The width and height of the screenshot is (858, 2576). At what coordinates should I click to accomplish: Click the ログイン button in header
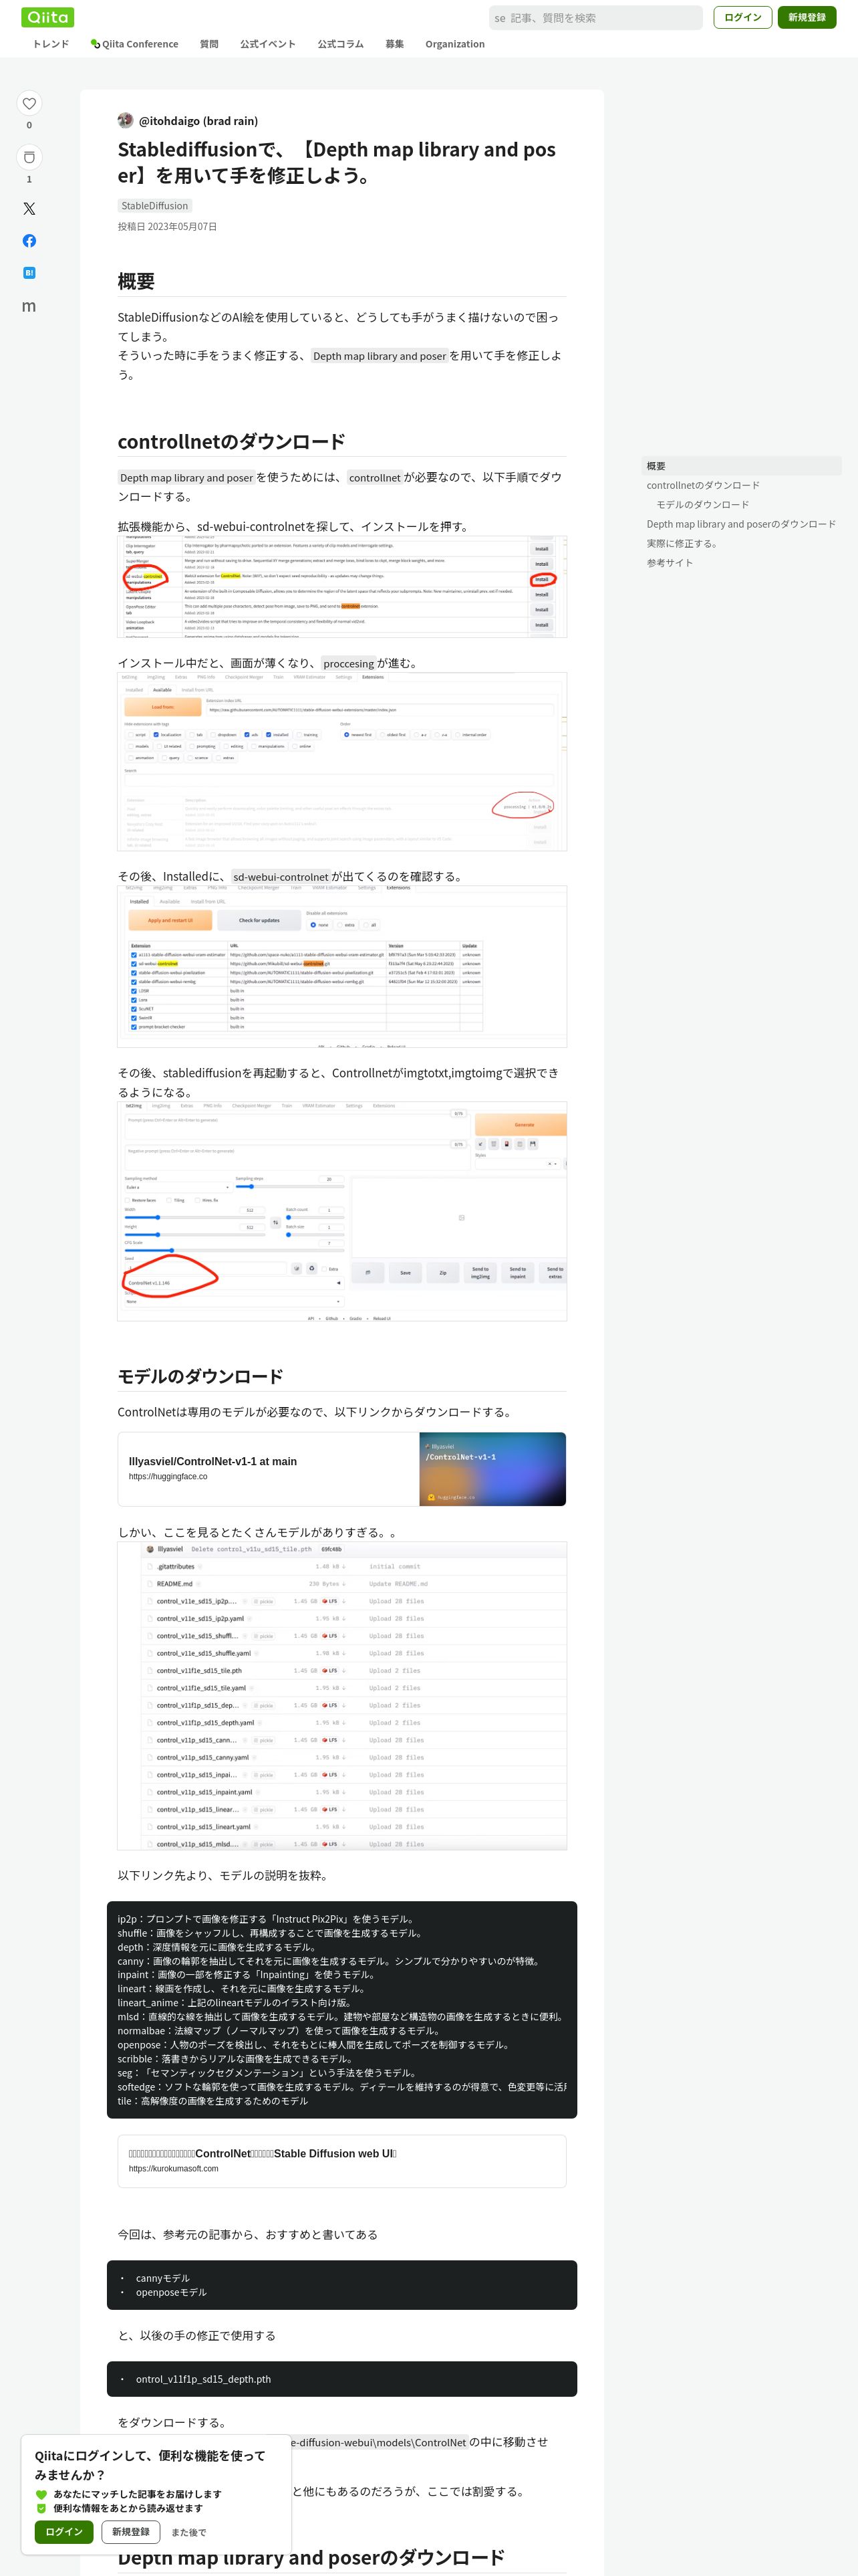click(742, 17)
